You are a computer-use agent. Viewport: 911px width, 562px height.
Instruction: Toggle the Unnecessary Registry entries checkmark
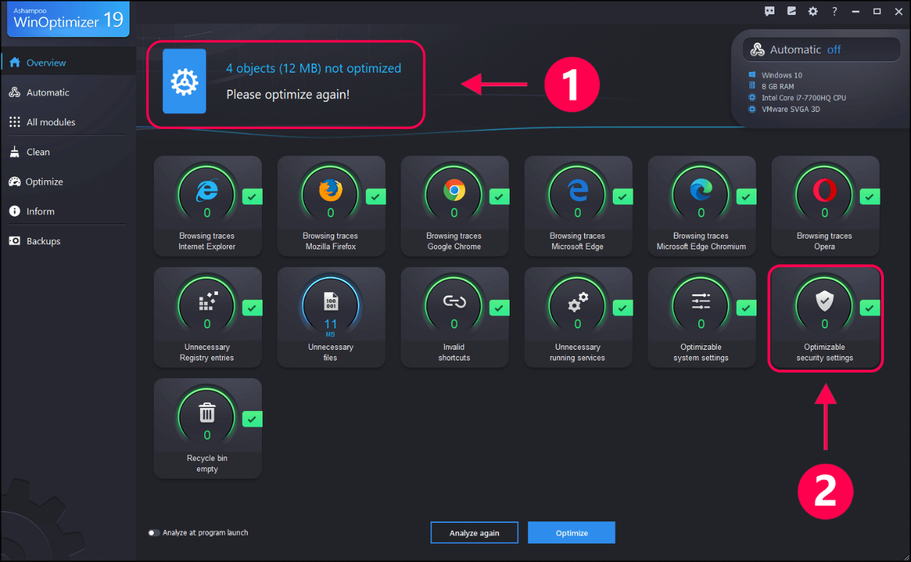click(252, 308)
